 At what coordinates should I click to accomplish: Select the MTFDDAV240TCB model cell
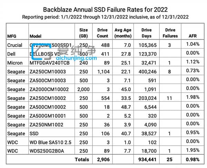[49, 63]
